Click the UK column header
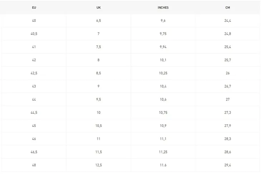The width and height of the screenshot is (261, 174). click(x=99, y=8)
